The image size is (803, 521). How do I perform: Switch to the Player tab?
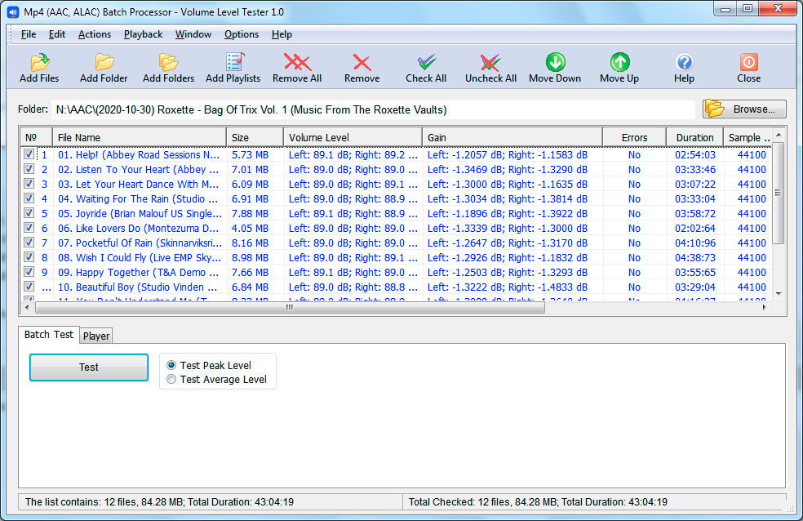(96, 336)
